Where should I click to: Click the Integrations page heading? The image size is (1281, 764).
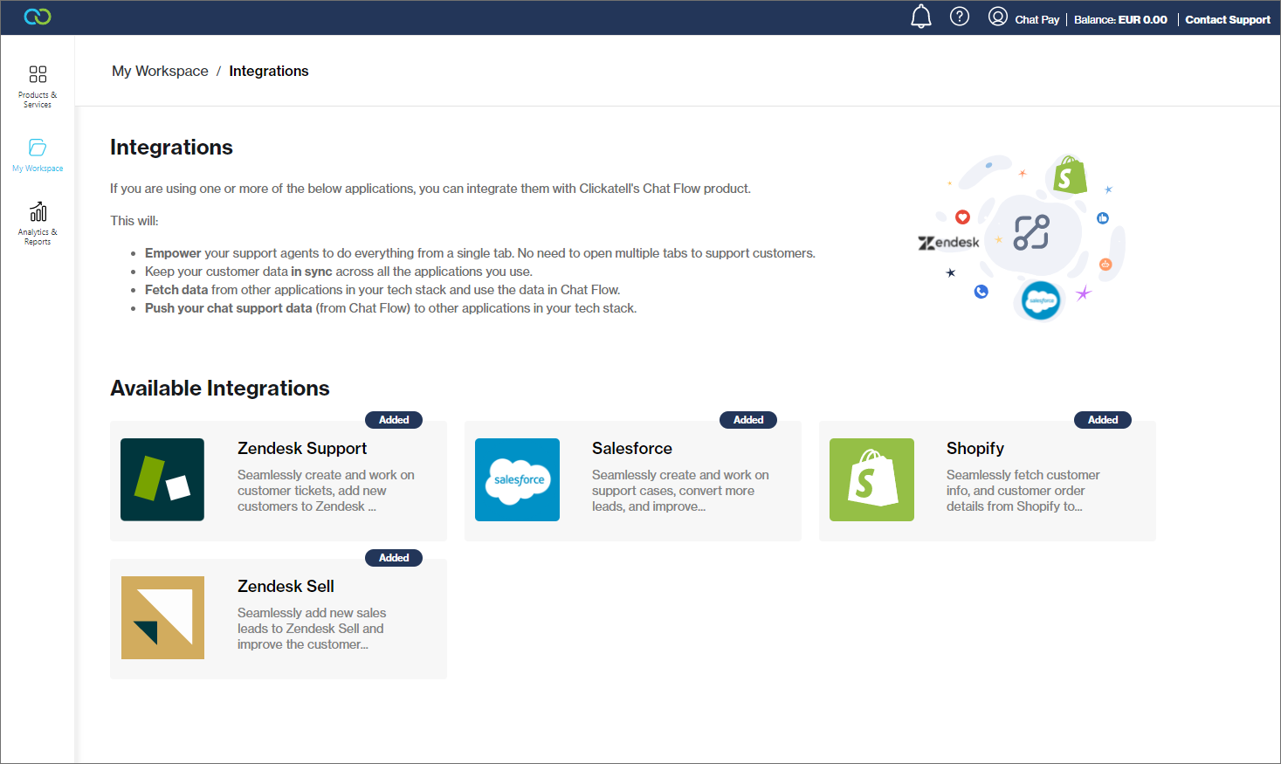(x=171, y=148)
